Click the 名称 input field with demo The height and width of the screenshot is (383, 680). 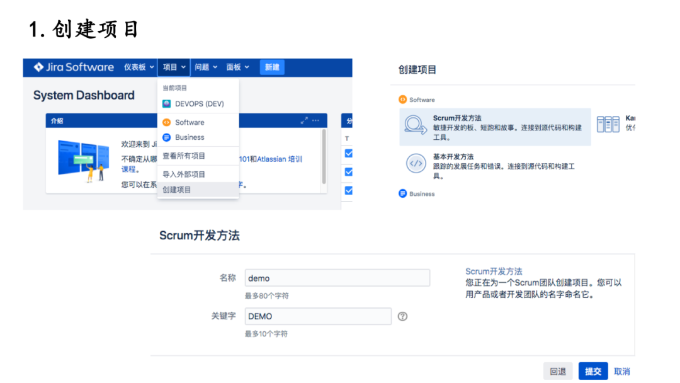(337, 278)
